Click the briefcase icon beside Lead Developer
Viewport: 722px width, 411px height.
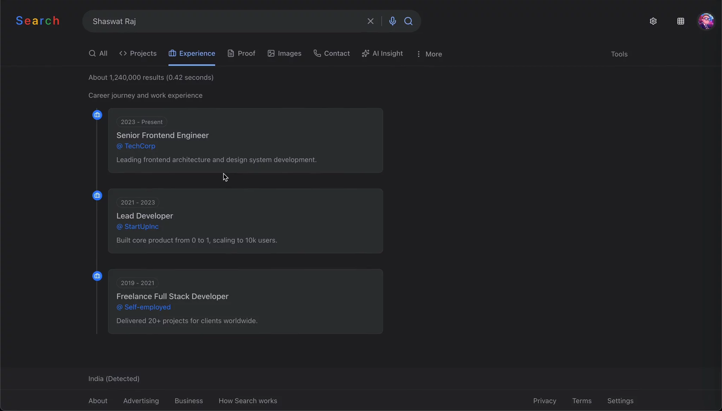(x=97, y=195)
